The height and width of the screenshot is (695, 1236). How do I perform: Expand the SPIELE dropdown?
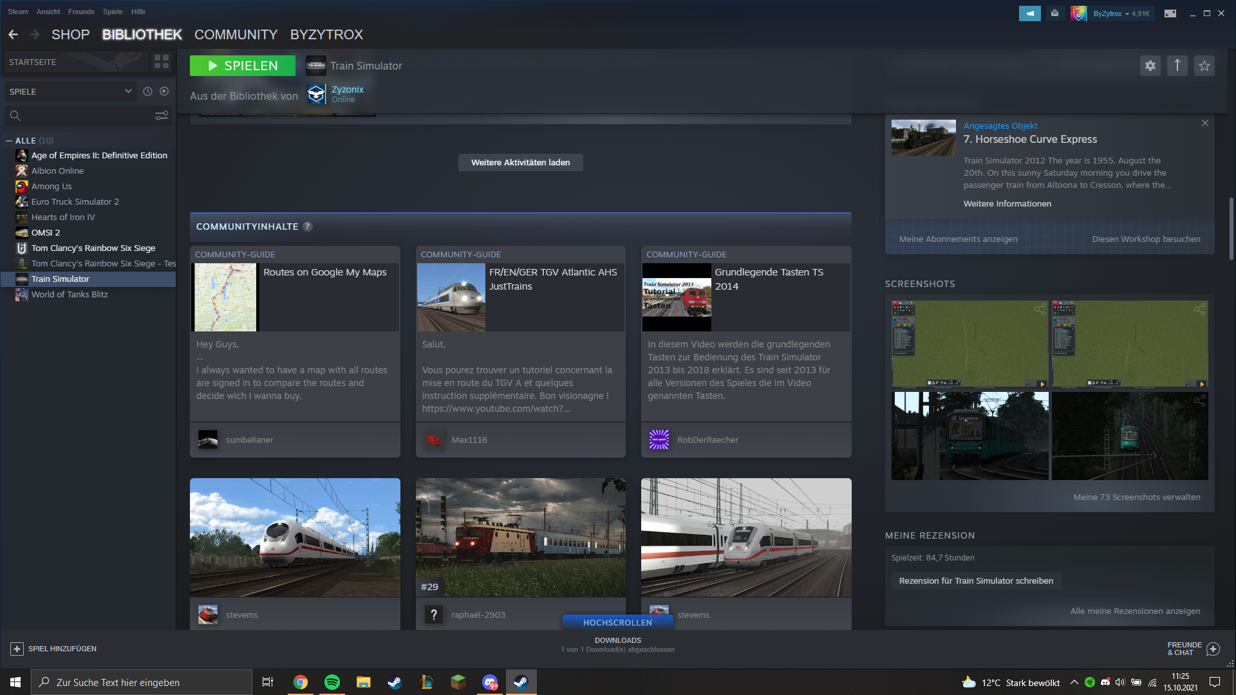click(x=128, y=91)
